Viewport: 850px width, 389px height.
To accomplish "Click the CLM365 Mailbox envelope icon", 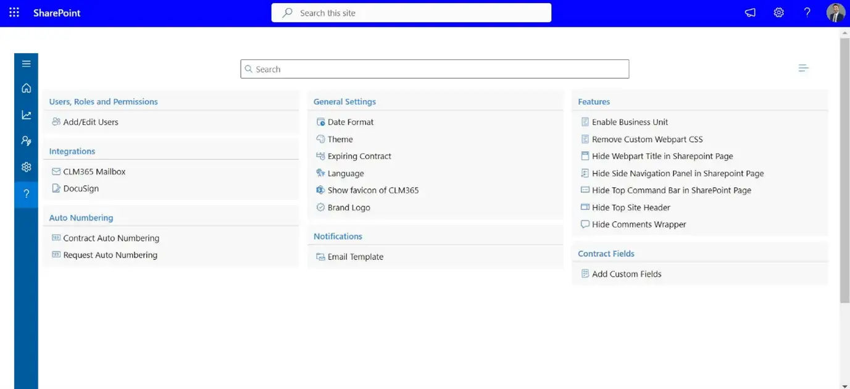I will 56,172.
